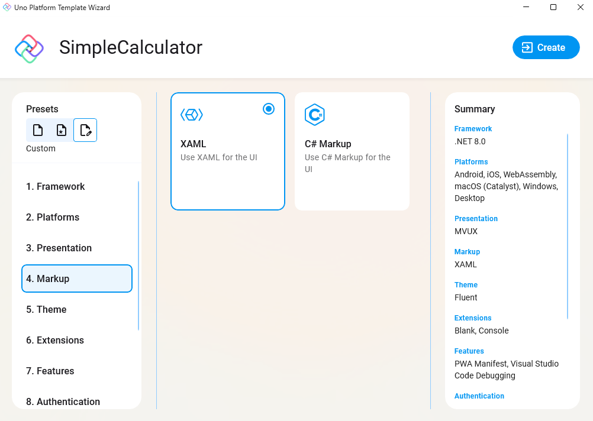This screenshot has height=421, width=593.
Task: Select the blank document preset icon
Action: click(37, 129)
